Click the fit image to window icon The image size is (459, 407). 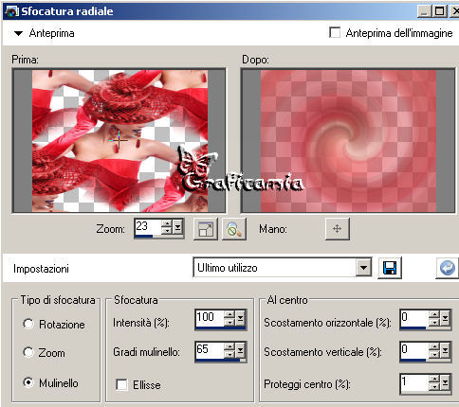(206, 229)
